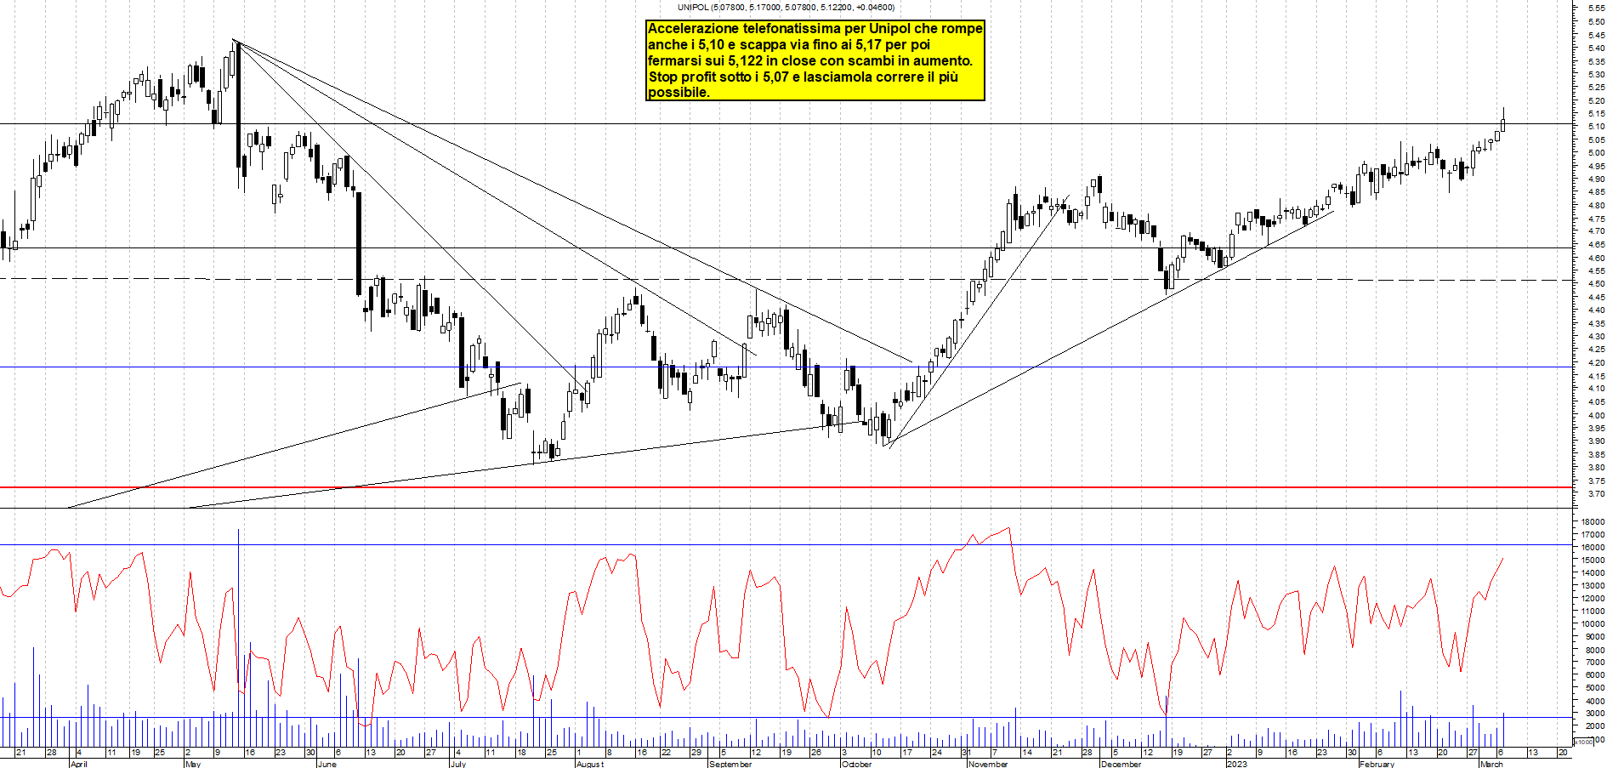Click the November month label
Viewport: 1607px width, 768px height.
(x=987, y=764)
